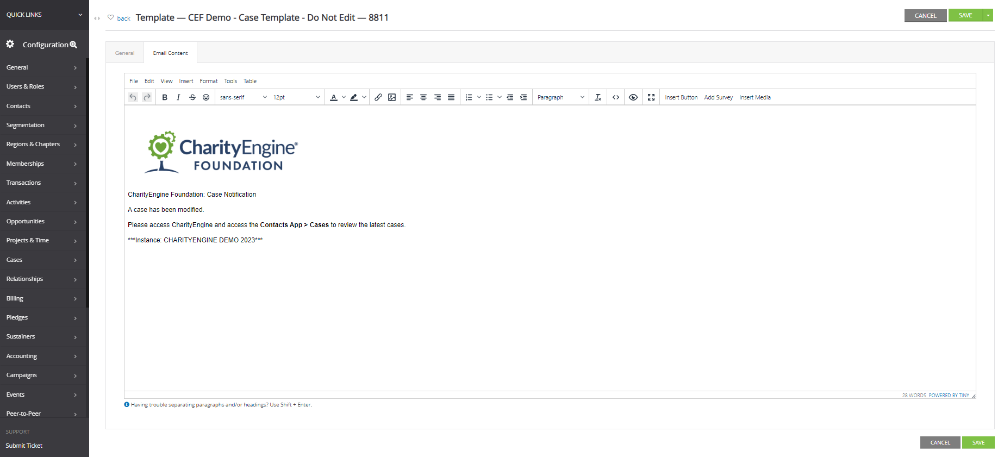
Task: Open text color picker dropdown
Action: click(344, 97)
